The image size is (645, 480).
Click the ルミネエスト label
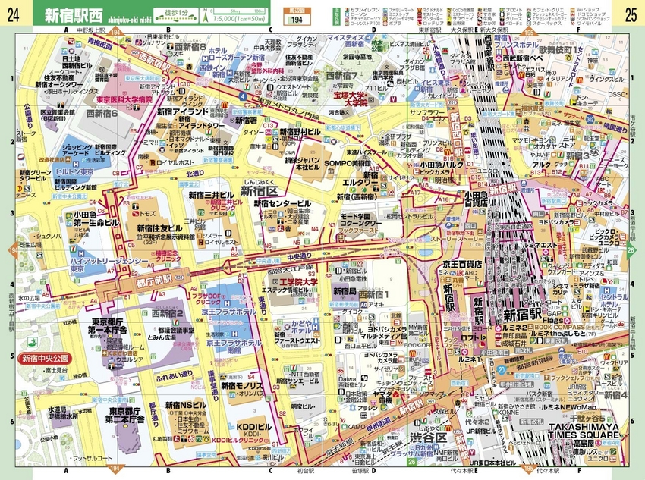[540, 246]
